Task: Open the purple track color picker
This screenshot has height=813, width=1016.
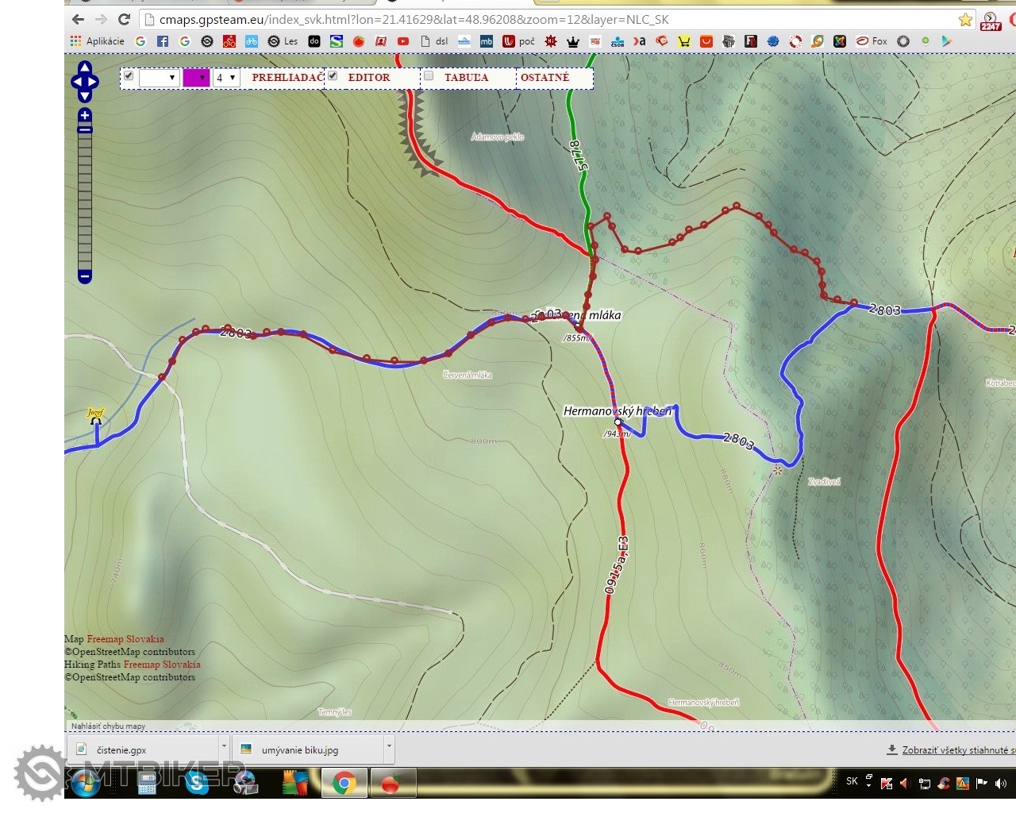Action: [x=196, y=78]
